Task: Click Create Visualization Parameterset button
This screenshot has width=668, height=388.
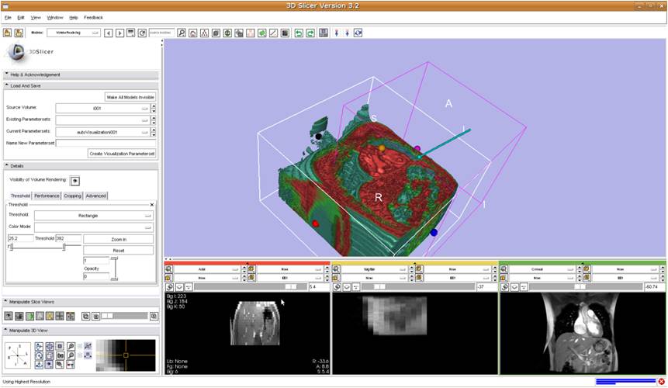Action: (122, 154)
